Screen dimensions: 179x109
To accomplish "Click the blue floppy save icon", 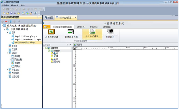I will (x=11, y=13).
